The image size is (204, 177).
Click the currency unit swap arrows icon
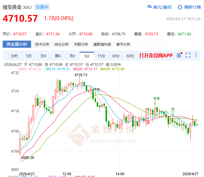pyautogui.click(x=150, y=7)
